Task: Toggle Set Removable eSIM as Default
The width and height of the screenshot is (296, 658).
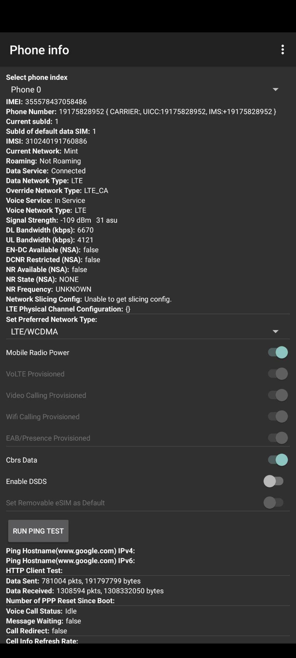Action: tap(274, 502)
